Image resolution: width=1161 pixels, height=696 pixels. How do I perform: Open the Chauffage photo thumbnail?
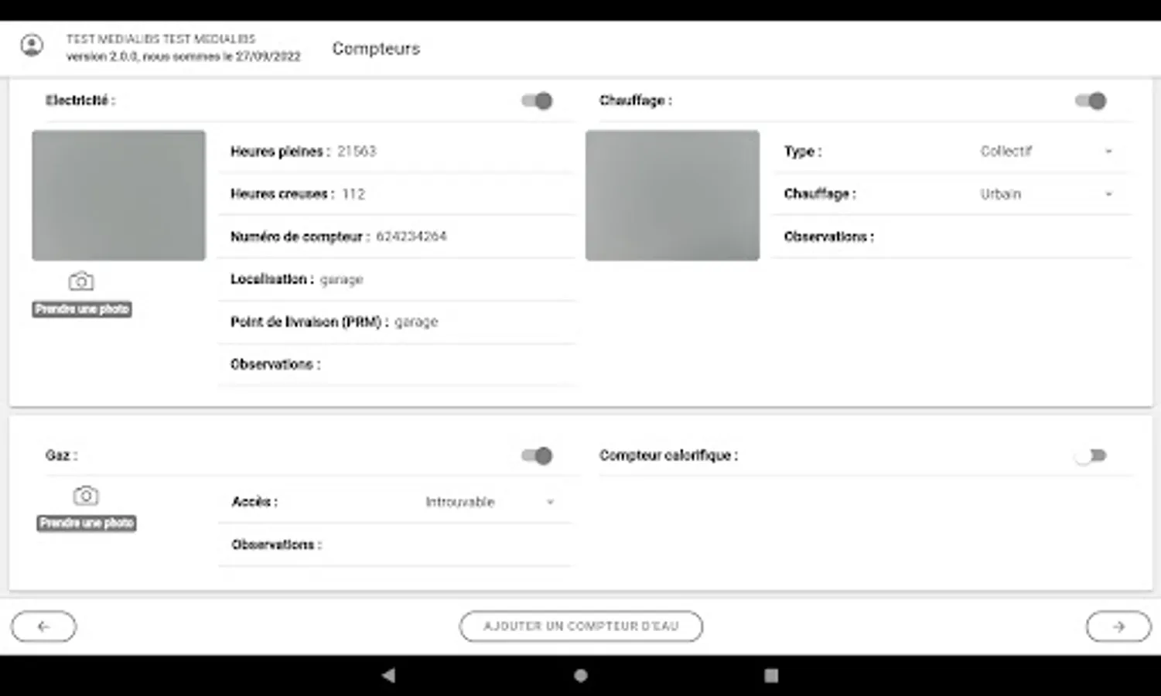(672, 195)
